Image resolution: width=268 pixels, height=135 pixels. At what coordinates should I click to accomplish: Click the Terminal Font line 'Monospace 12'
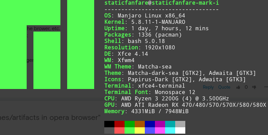[150, 92]
